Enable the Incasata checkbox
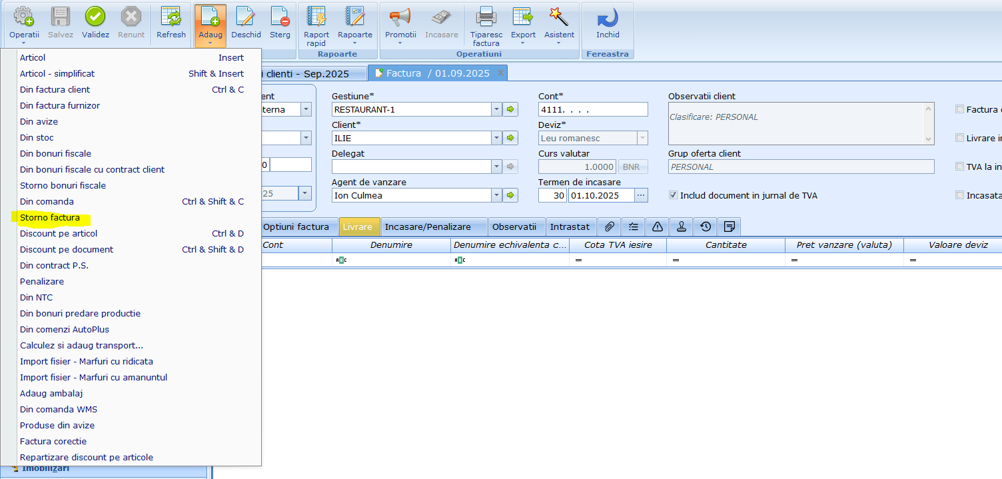Screen dimensions: 1002x479 pos(960,195)
